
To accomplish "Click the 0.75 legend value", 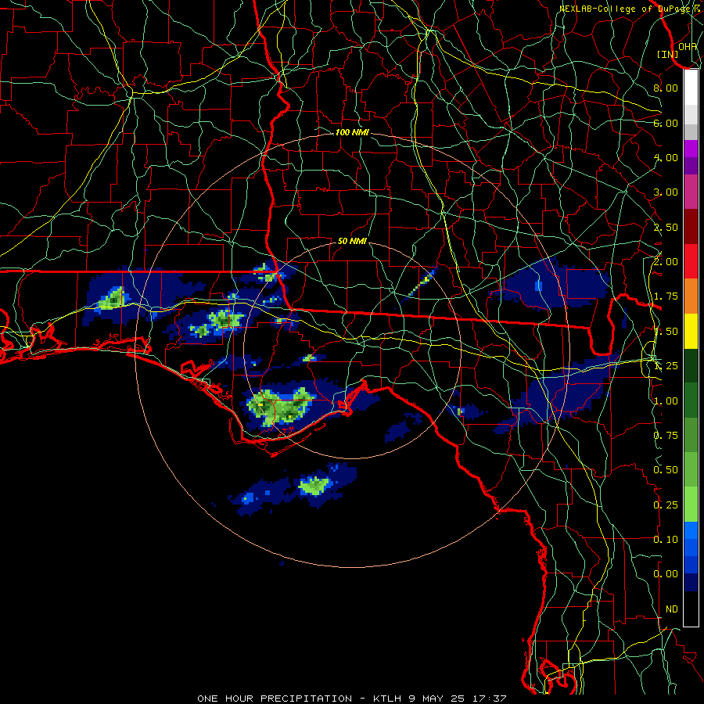I will (666, 436).
